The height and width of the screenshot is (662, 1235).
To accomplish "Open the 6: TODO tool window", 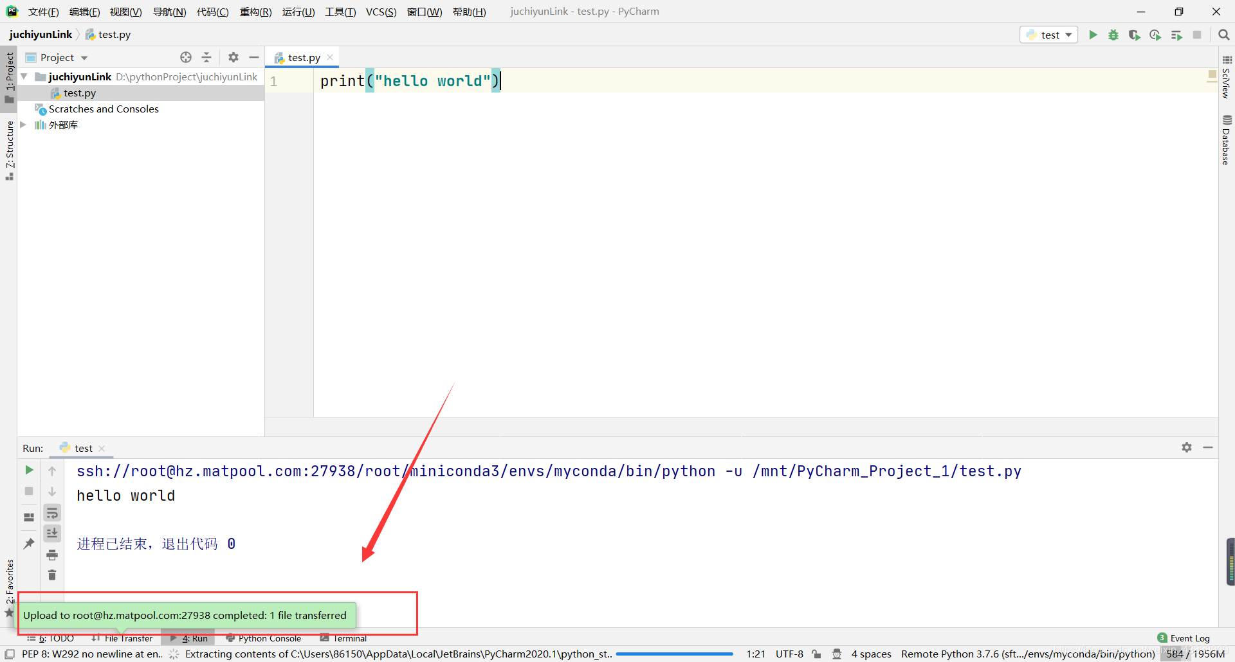I will point(50,638).
